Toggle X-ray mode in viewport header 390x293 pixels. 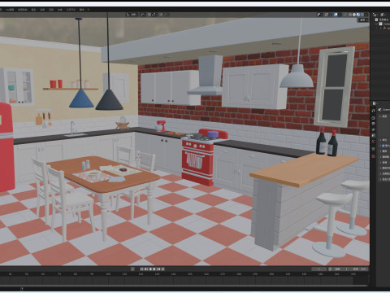coord(344,15)
